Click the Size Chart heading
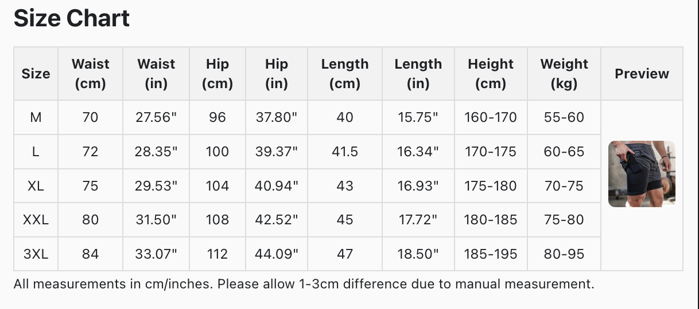Image resolution: width=699 pixels, height=309 pixels. click(72, 19)
